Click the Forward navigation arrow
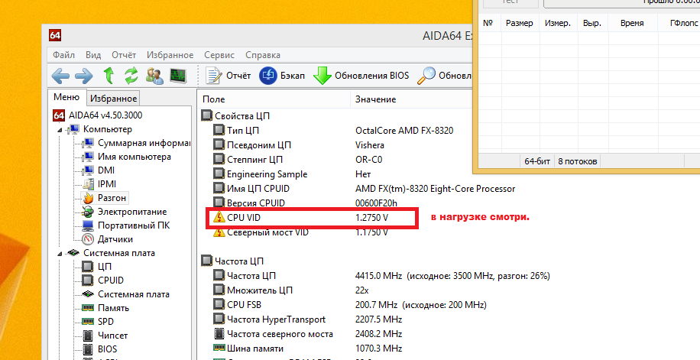The height and width of the screenshot is (360, 700). coord(83,76)
